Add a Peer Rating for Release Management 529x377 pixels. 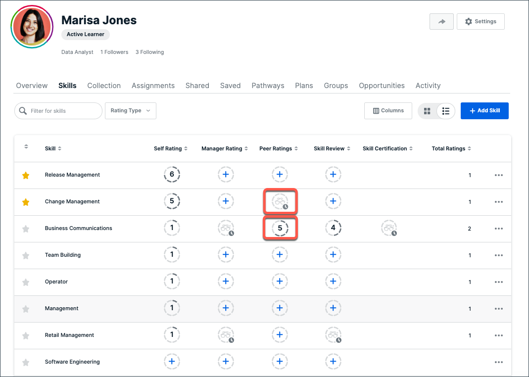[x=280, y=174]
